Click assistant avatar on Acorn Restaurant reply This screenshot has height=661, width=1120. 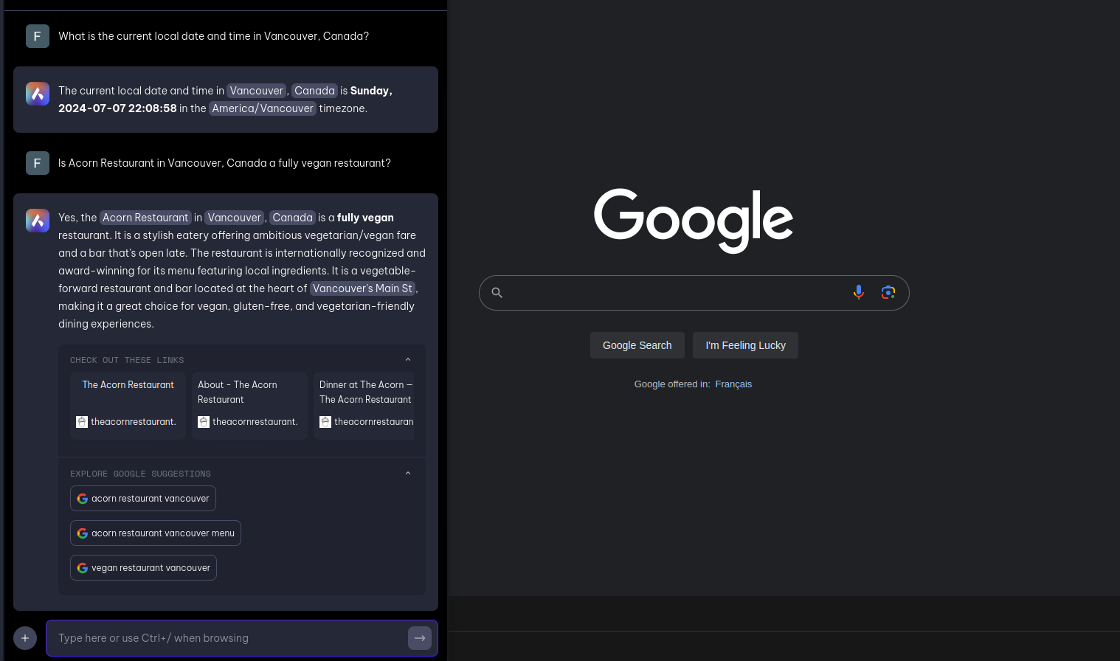point(38,221)
